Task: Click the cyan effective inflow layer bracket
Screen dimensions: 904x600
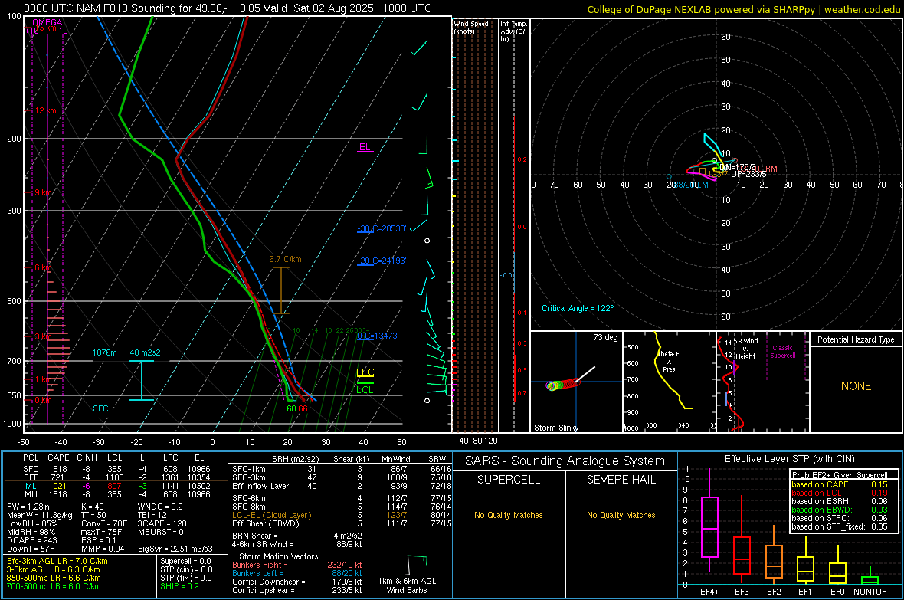Action: [x=141, y=380]
